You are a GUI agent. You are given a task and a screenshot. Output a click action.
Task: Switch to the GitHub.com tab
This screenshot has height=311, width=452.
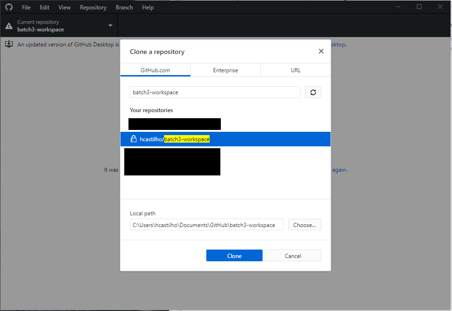coord(155,70)
